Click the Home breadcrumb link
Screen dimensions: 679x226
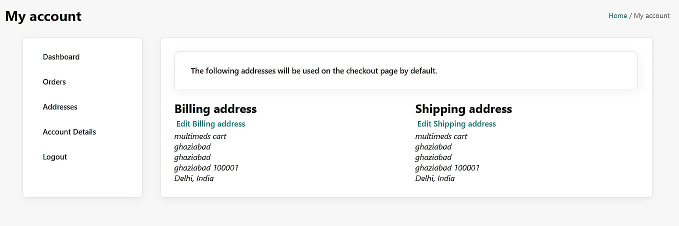point(617,15)
